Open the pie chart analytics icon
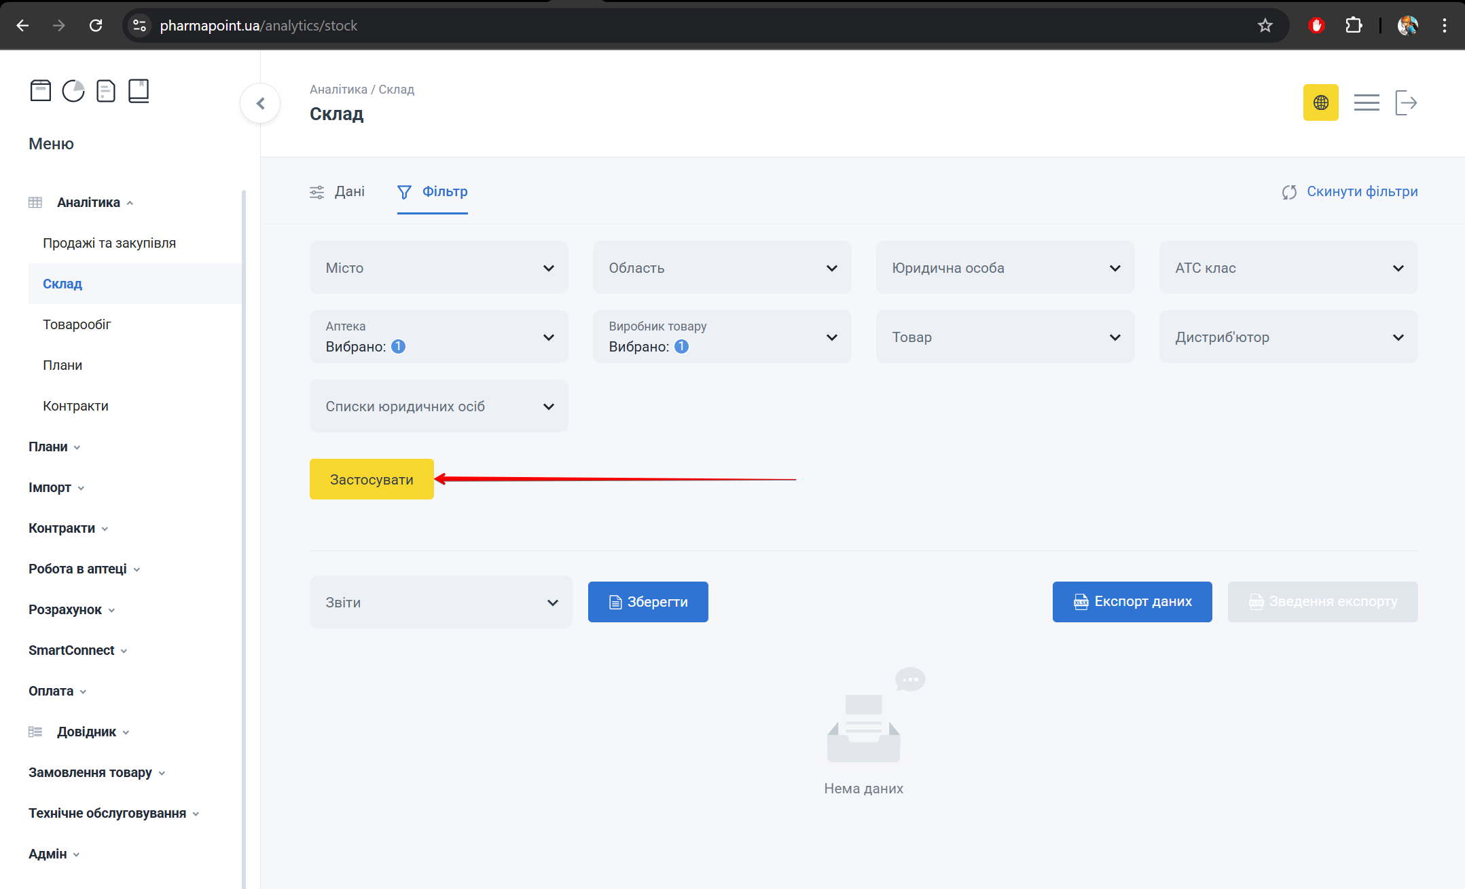Viewport: 1465px width, 889px height. pos(73,90)
